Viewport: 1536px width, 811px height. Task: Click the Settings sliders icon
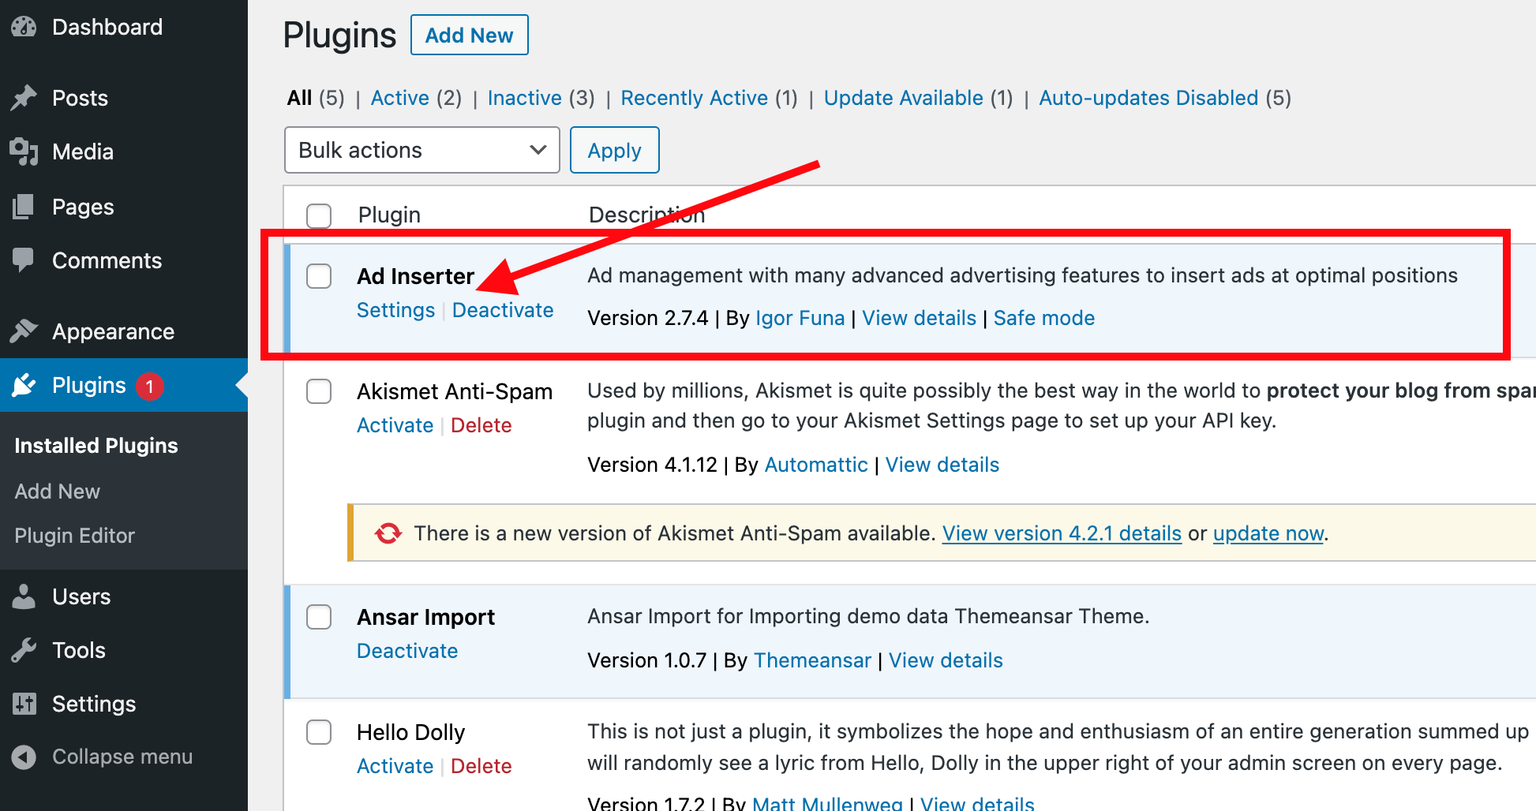24,704
